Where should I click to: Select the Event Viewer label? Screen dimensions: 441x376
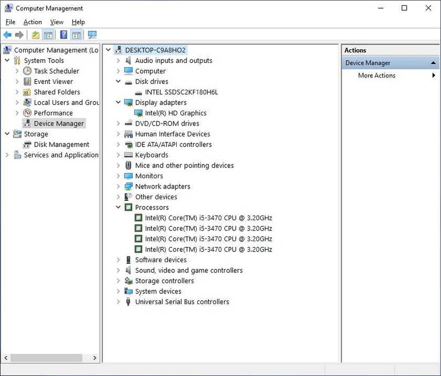[53, 82]
